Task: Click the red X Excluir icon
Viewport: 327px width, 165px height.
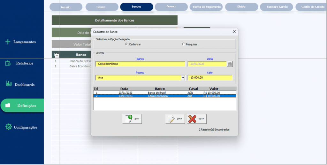Action: (192, 119)
